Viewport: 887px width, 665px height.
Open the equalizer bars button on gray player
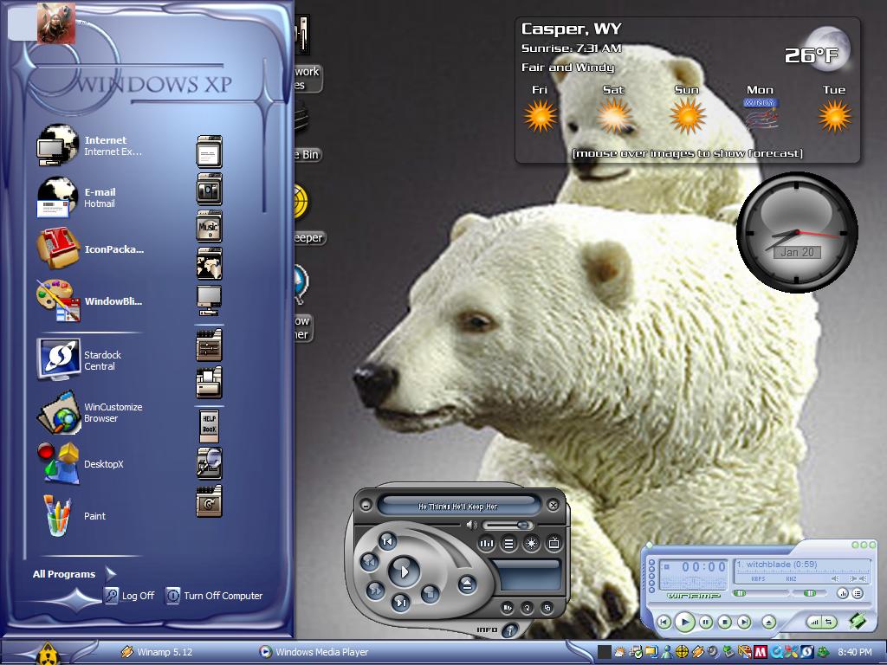tap(487, 544)
